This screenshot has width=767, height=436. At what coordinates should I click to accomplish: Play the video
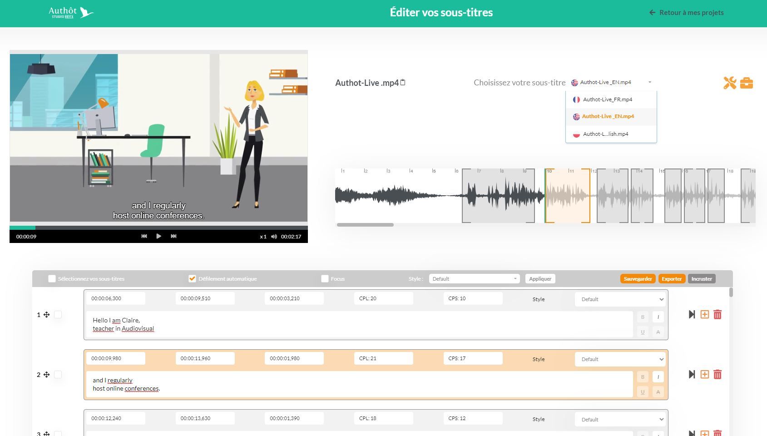pyautogui.click(x=158, y=236)
